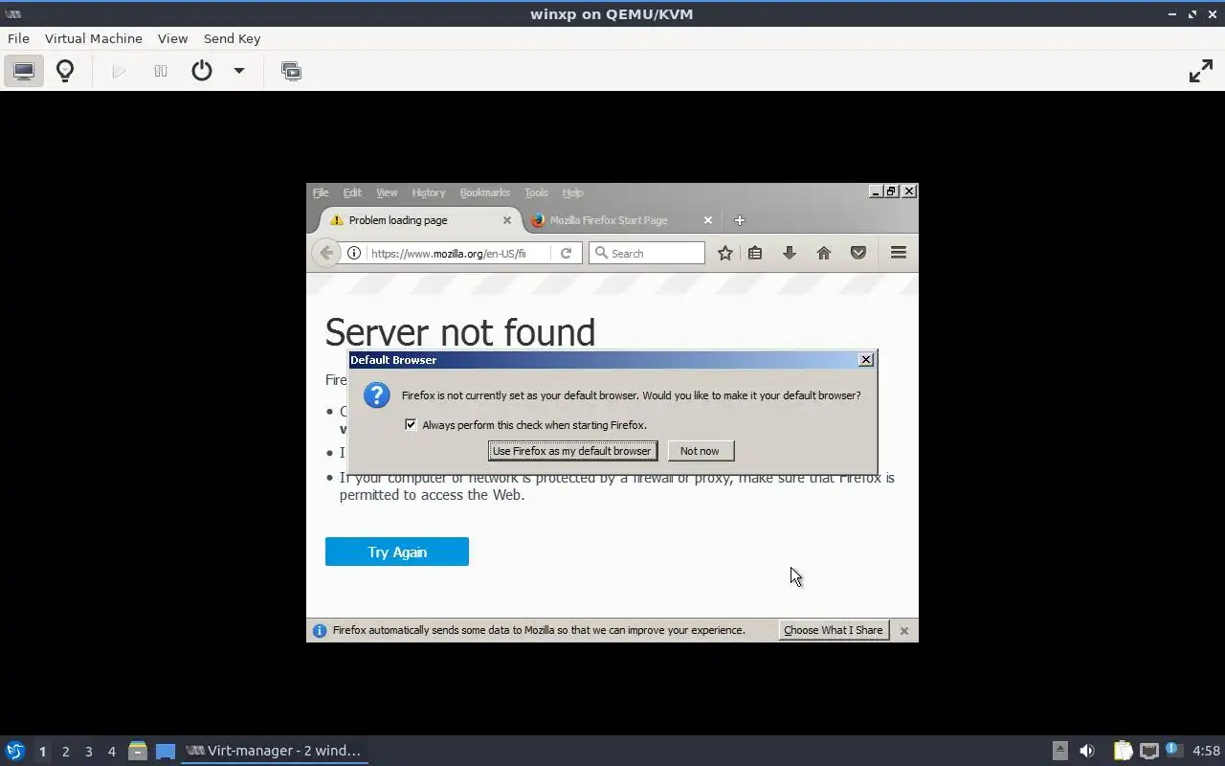Click the Not now button
1225x766 pixels.
click(701, 451)
